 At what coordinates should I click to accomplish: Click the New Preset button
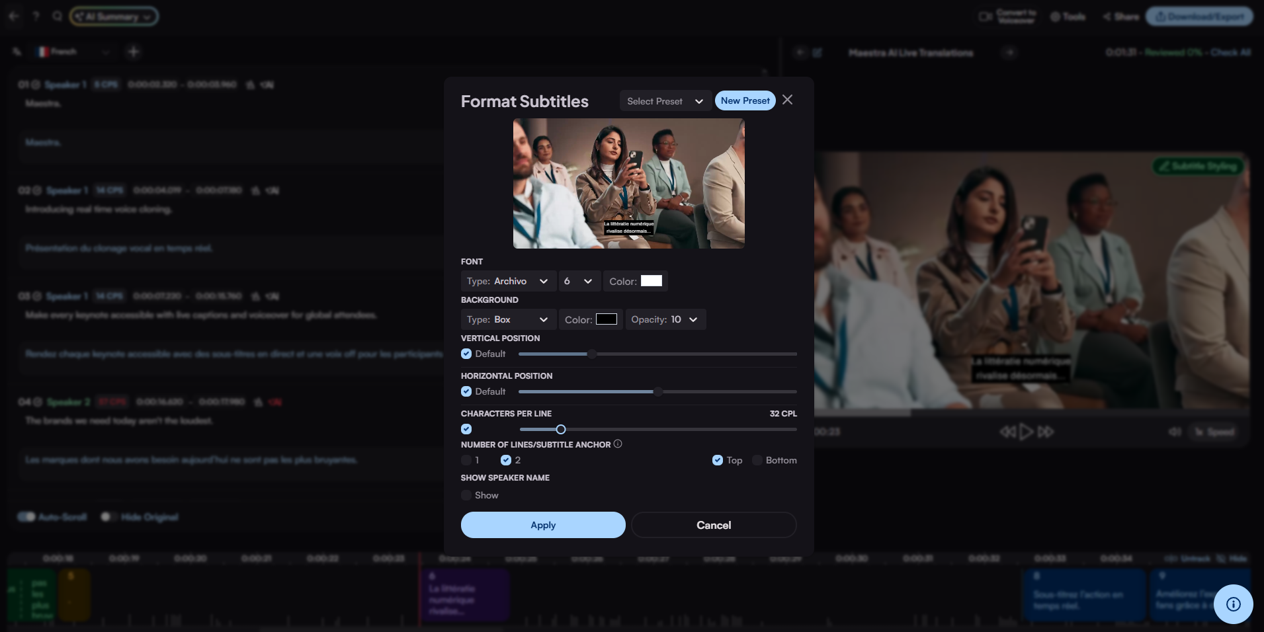pos(745,100)
